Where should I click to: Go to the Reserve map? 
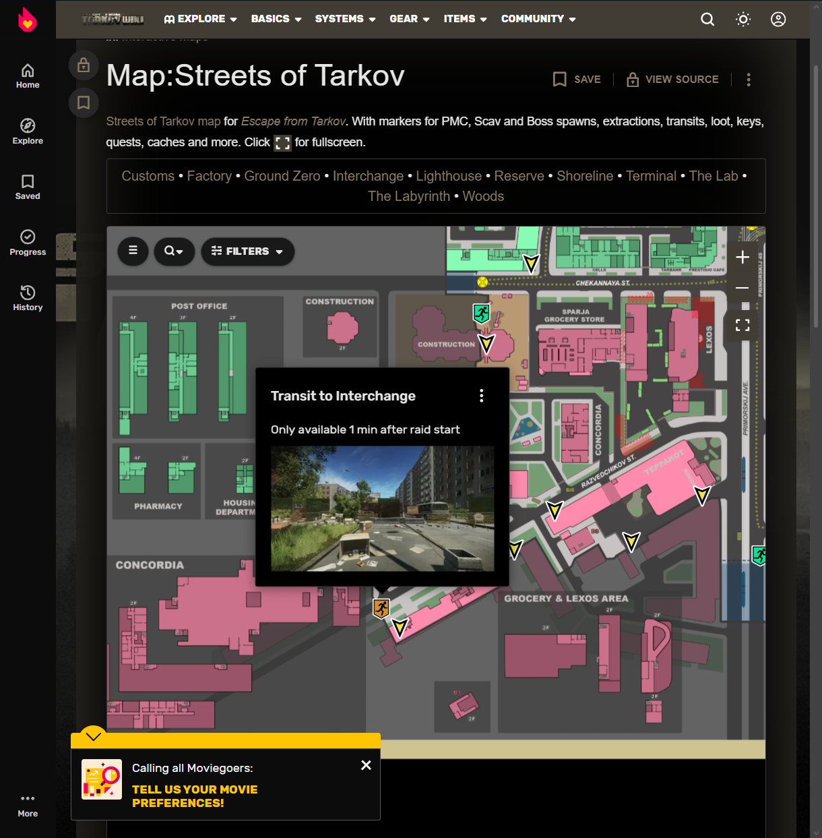[519, 176]
